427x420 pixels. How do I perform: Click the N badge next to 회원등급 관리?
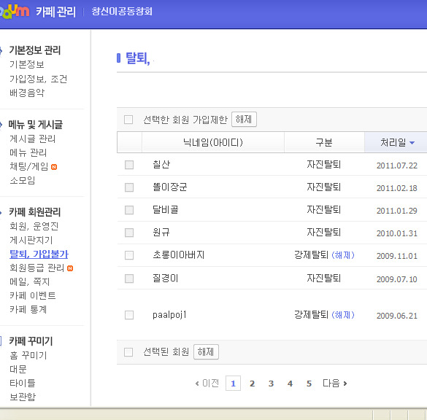pos(70,268)
